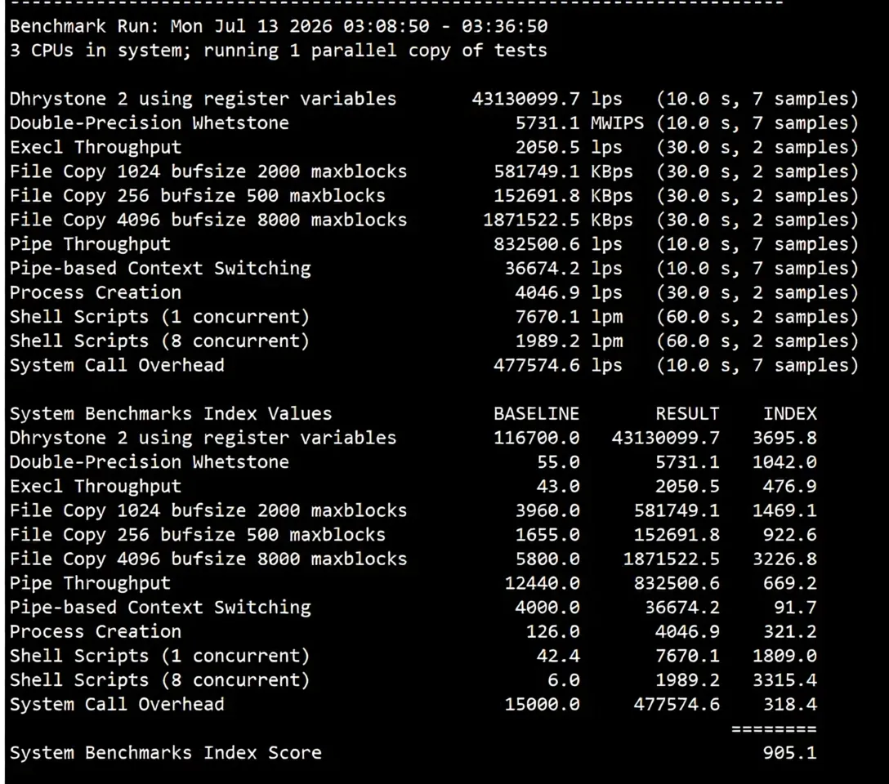Click Pipe Throughput value 832500.6 lps
This screenshot has height=784, width=889.
tap(557, 244)
